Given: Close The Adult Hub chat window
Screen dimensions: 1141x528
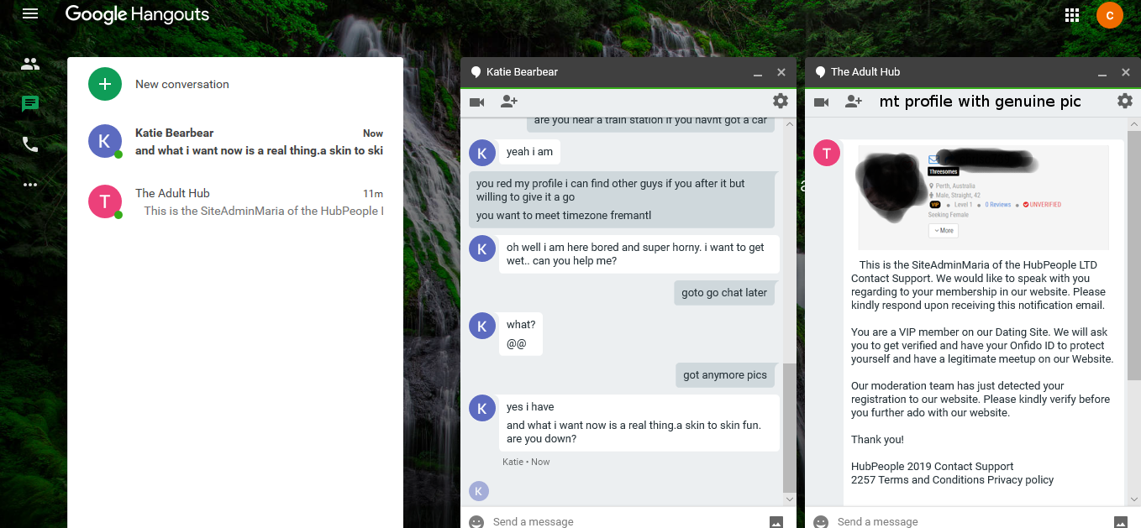Looking at the screenshot, I should 1126,72.
